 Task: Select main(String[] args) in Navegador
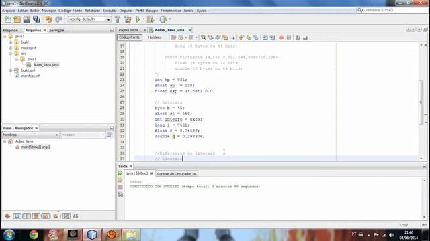click(x=36, y=147)
